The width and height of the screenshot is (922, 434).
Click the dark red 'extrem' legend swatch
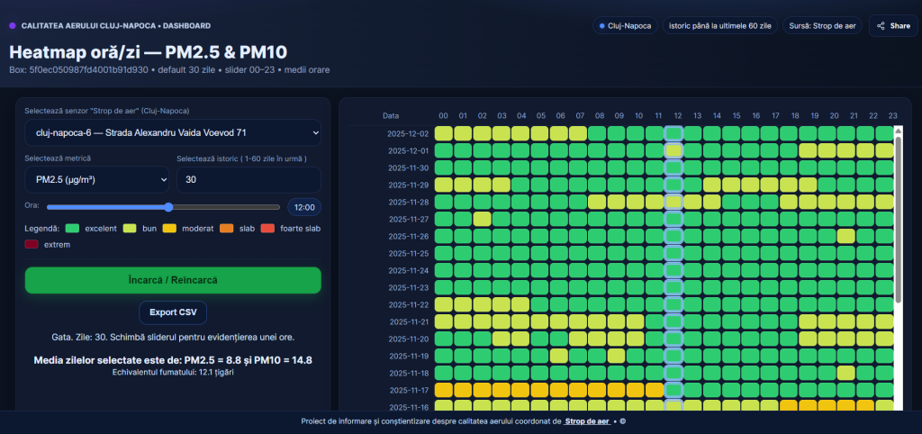pyautogui.click(x=32, y=244)
